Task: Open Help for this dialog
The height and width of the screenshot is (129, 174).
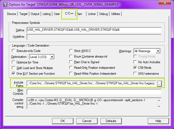Action: (158, 121)
